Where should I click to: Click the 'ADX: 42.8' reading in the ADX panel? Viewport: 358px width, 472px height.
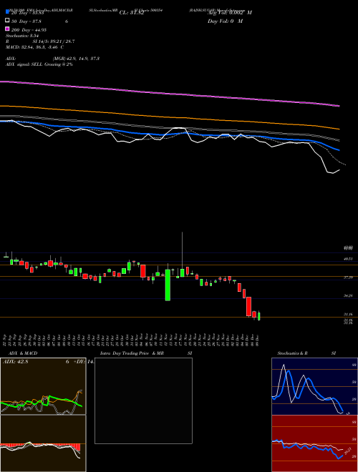click(15, 362)
